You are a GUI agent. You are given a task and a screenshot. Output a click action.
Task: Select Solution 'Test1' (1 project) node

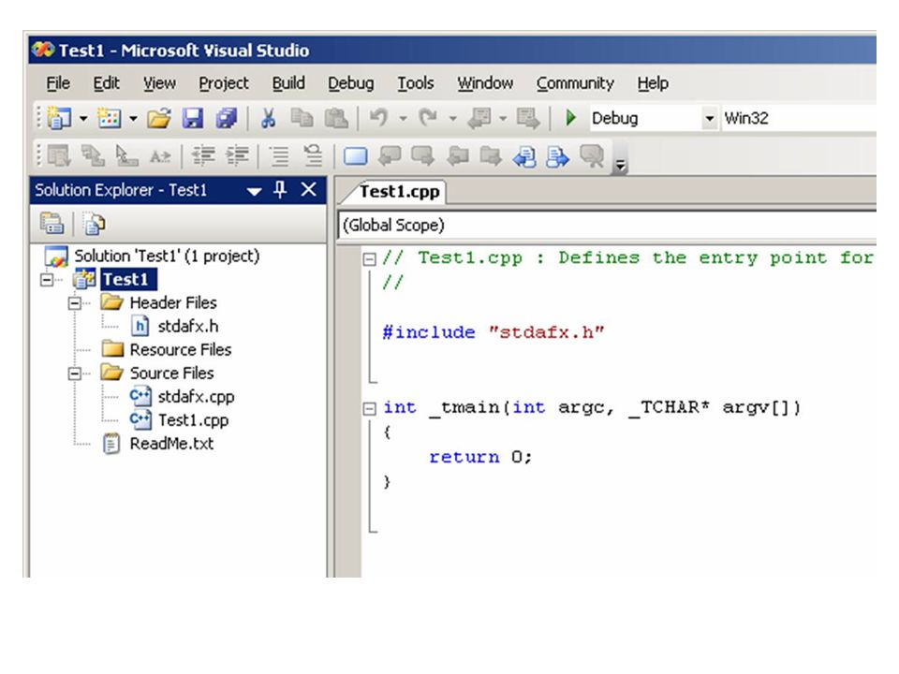(x=167, y=256)
